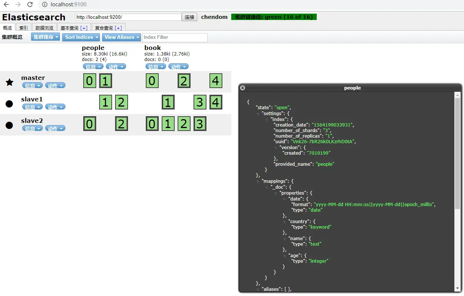Screen dimensions: 464x296
Task: Open the Sort Indices dropdown
Action: click(81, 37)
